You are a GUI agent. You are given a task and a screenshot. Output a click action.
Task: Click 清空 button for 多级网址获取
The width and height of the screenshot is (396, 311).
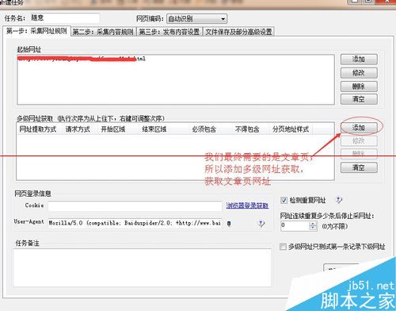359,167
